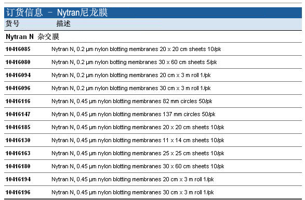Click description 0.2 µm 20 cm x 3 m roll

[x=131, y=75]
